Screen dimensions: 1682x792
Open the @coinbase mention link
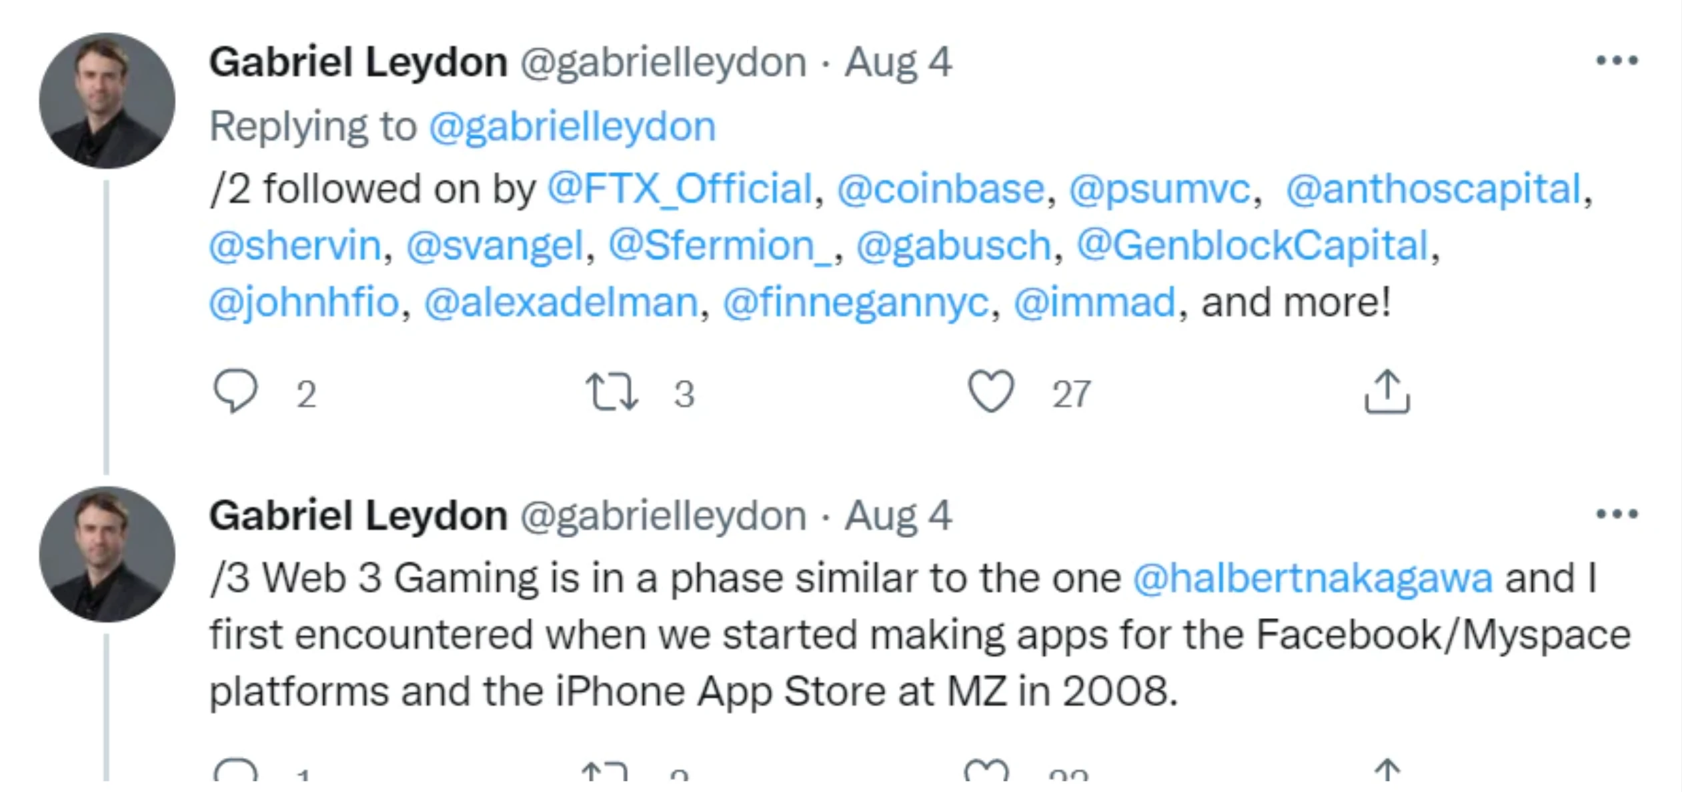tap(940, 189)
